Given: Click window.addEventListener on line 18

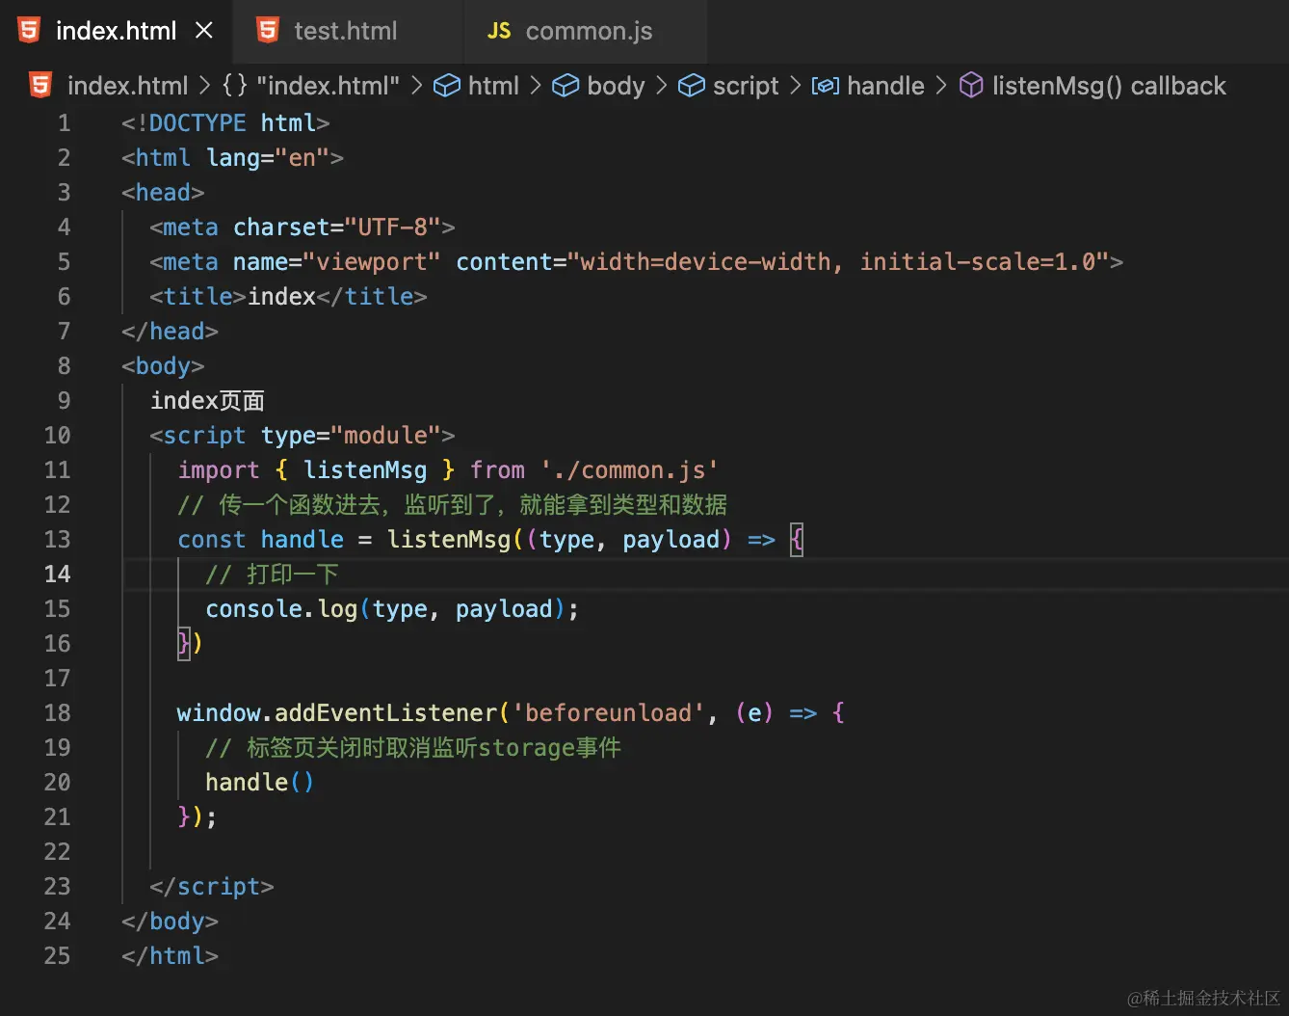Looking at the screenshot, I should (337, 713).
